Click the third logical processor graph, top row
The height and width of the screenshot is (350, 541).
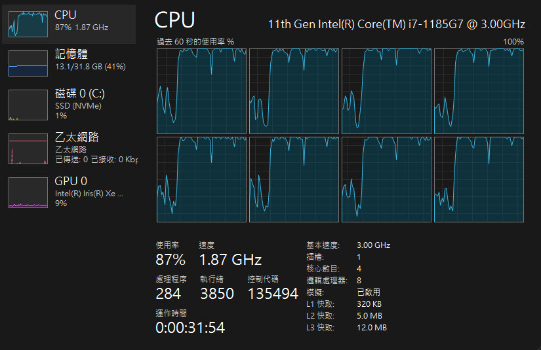pos(386,91)
